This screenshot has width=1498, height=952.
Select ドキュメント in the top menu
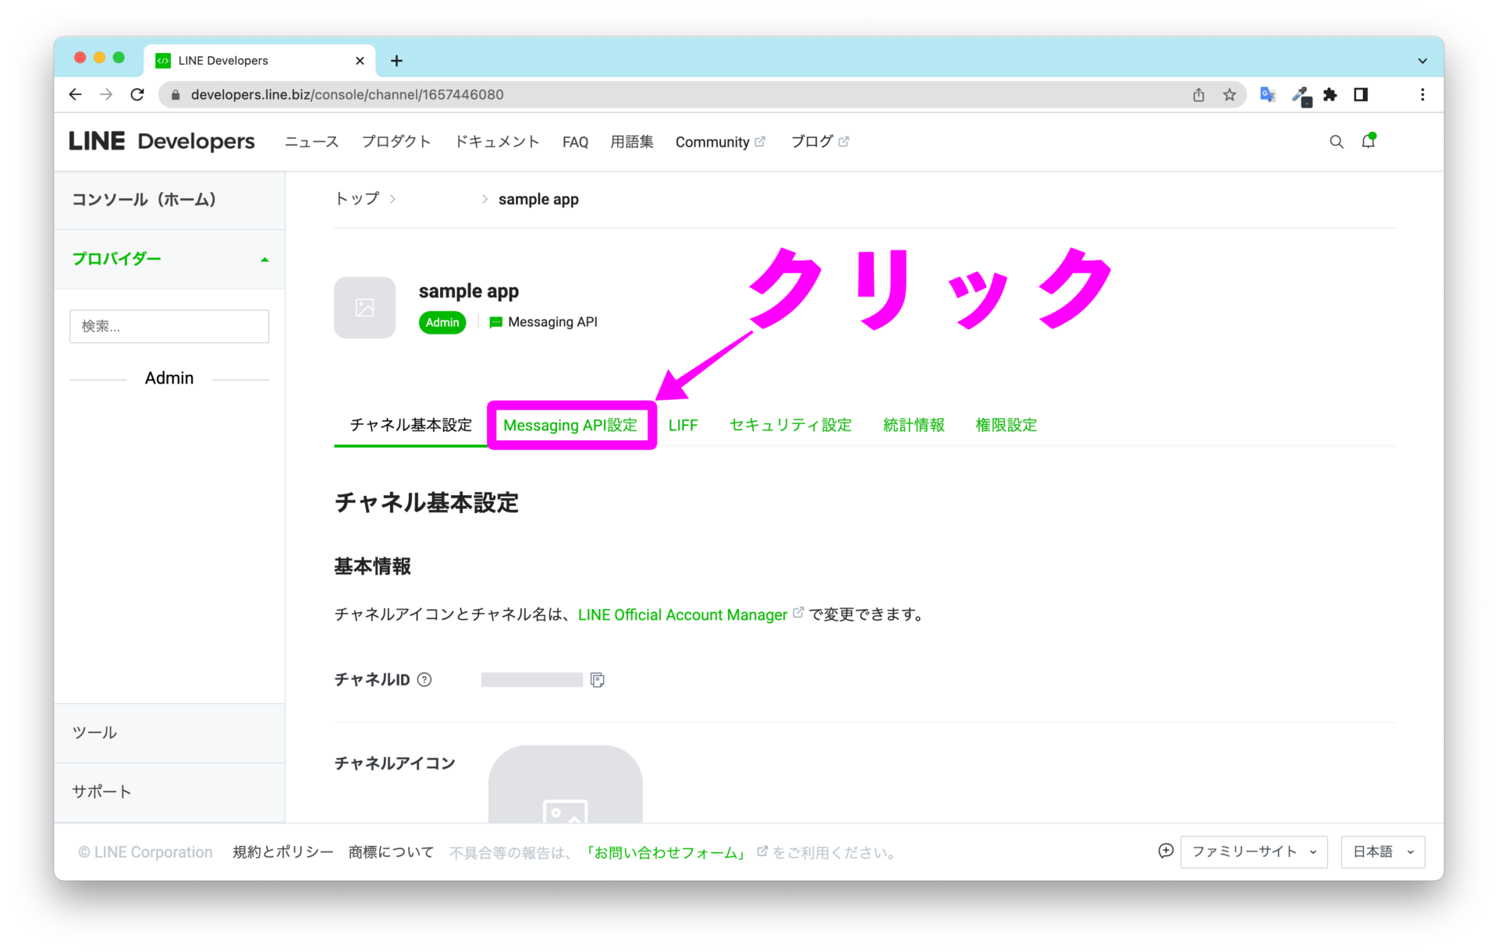coord(497,141)
